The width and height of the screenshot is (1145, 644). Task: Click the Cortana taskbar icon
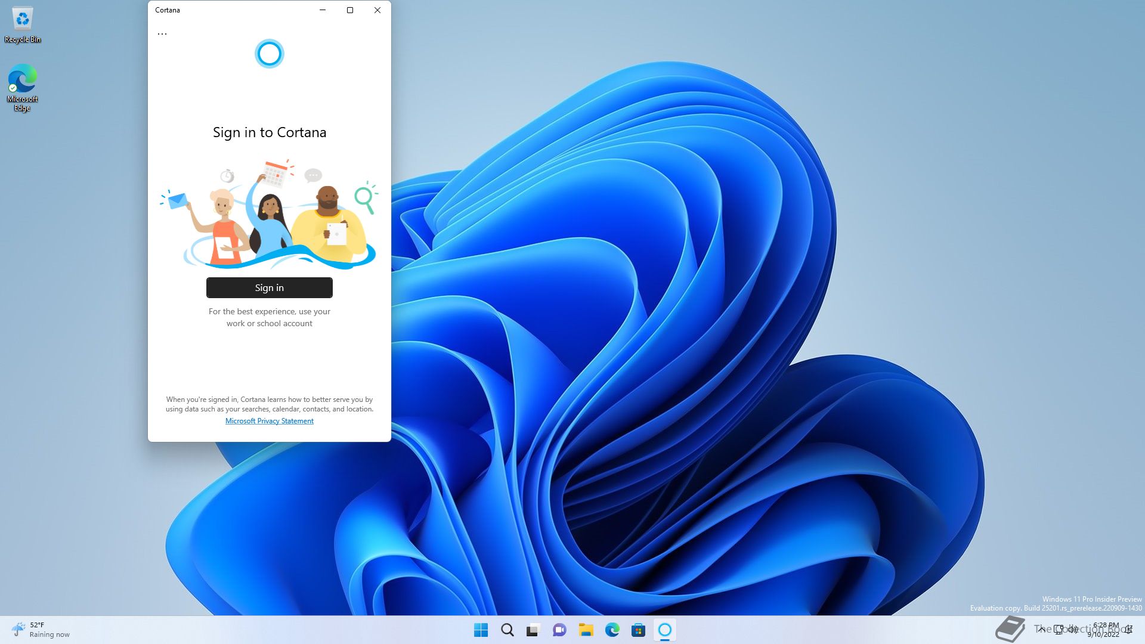point(664,630)
